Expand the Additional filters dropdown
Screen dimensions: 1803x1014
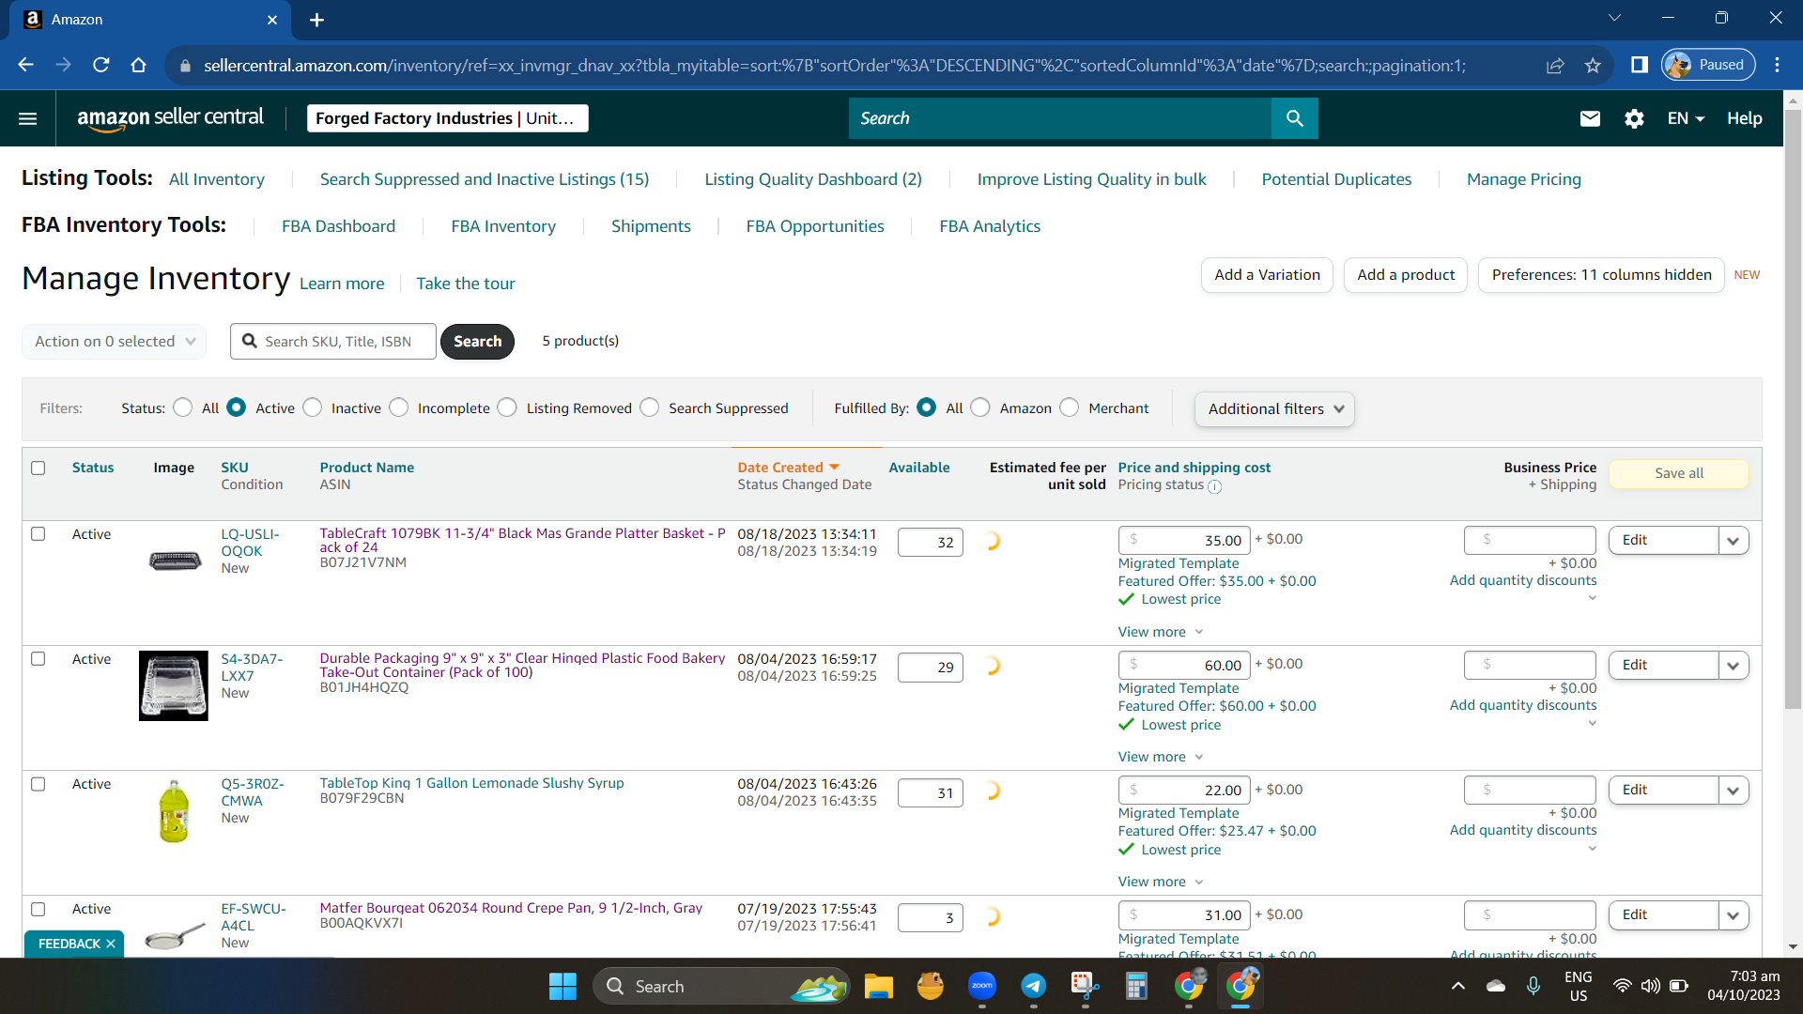[1274, 409]
